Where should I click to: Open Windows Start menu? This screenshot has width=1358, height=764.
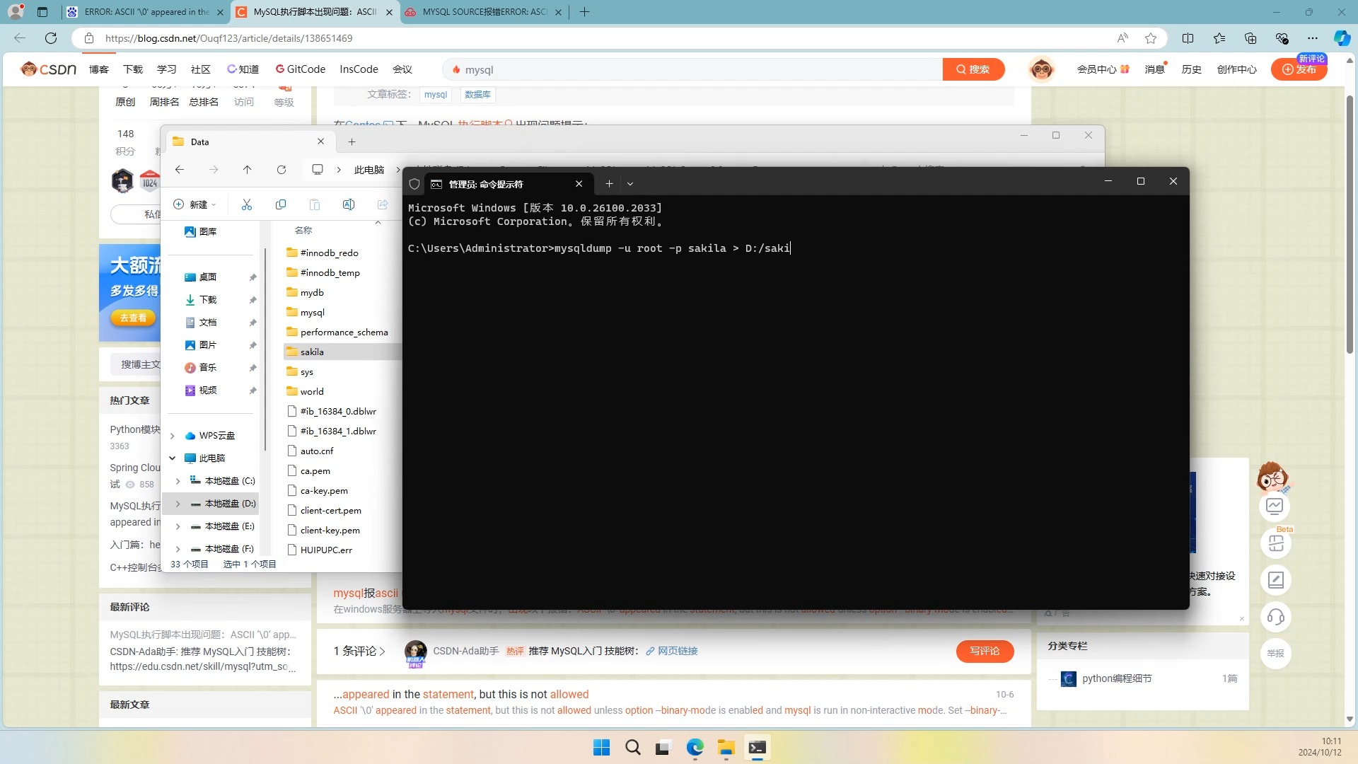[601, 748]
